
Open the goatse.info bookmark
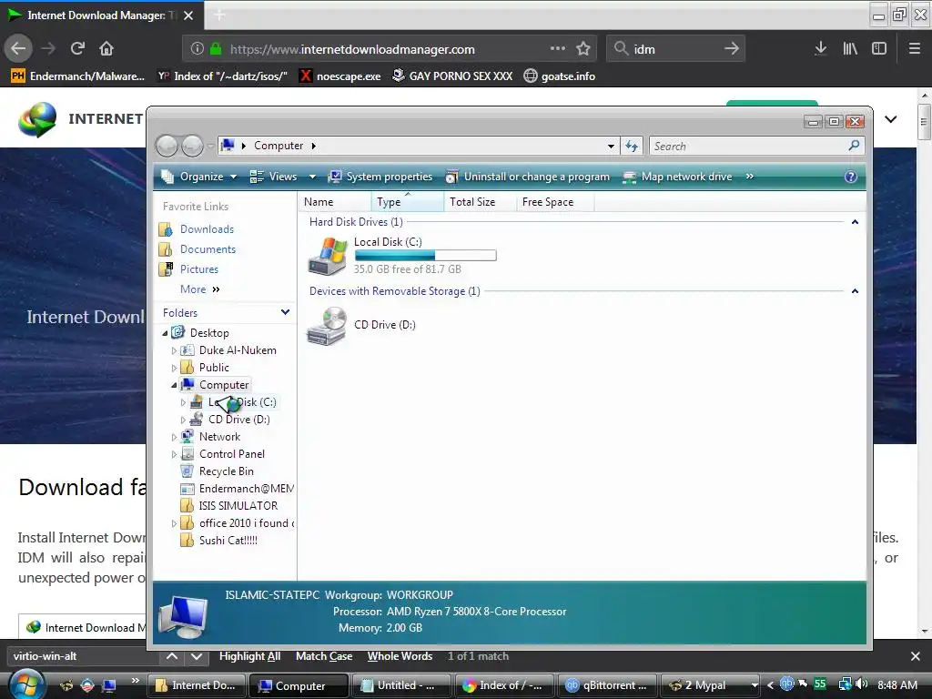click(x=560, y=76)
